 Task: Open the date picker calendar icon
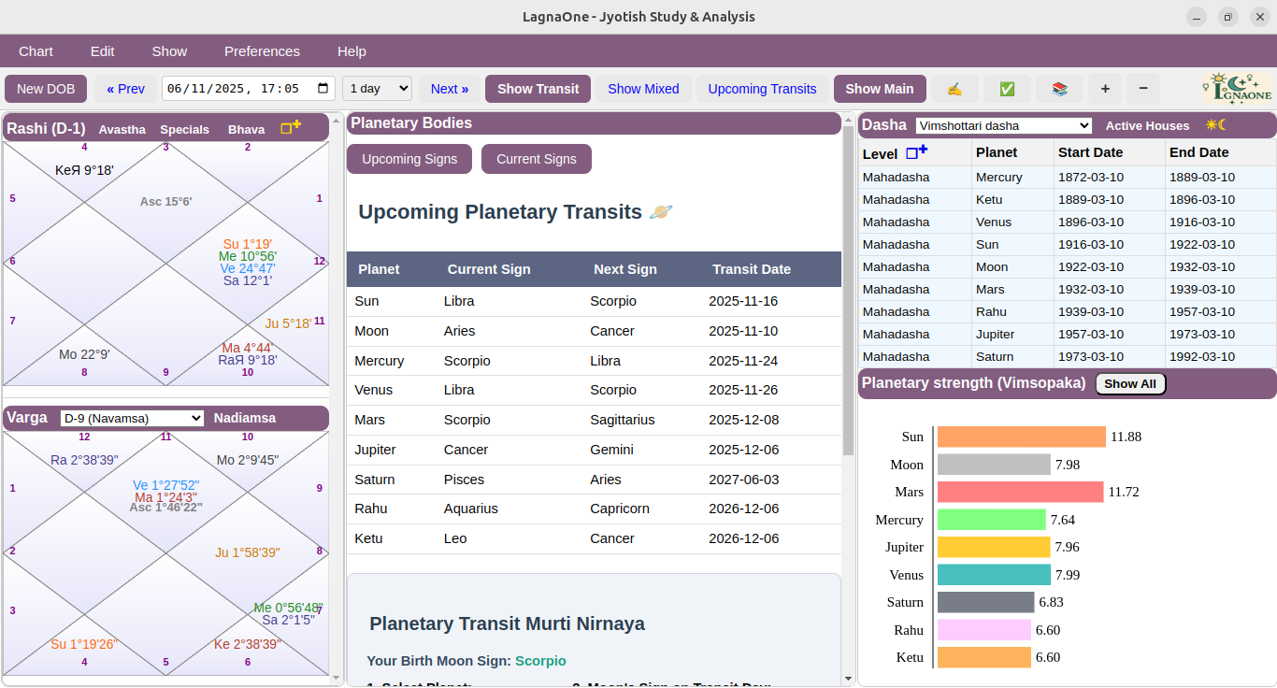[323, 89]
